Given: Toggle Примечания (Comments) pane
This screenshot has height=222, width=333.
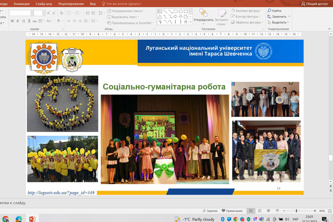Looking at the screenshot, I should pyautogui.click(x=231, y=211).
